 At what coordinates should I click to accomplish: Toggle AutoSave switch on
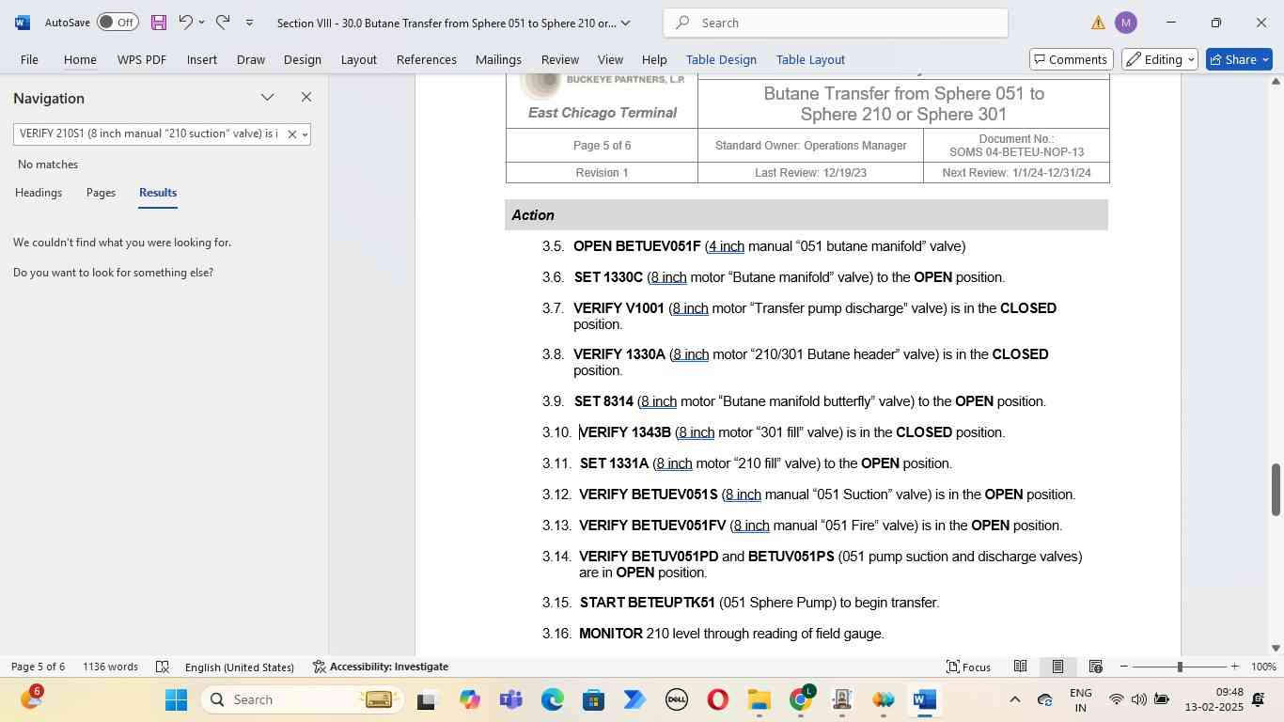(x=117, y=23)
